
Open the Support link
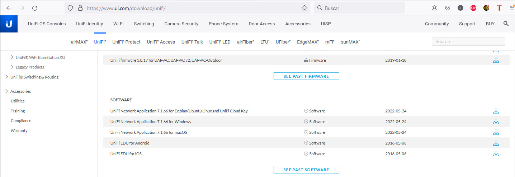tap(467, 24)
